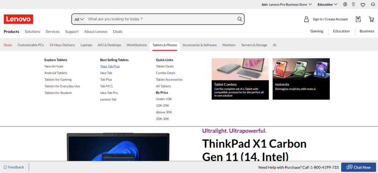This screenshot has width=378, height=173.
Task: Choose the 10K-20K price link
Action: tap(163, 106)
